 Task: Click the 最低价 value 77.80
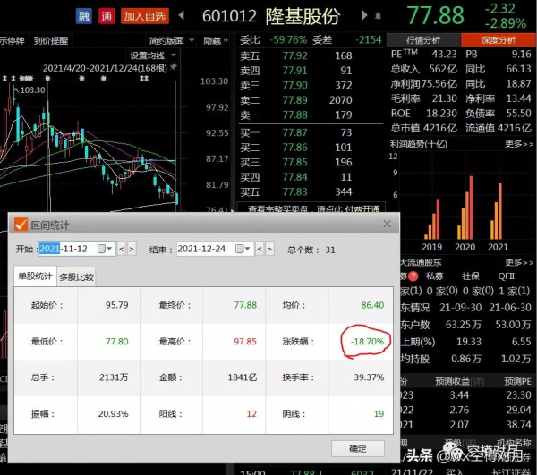pyautogui.click(x=116, y=341)
